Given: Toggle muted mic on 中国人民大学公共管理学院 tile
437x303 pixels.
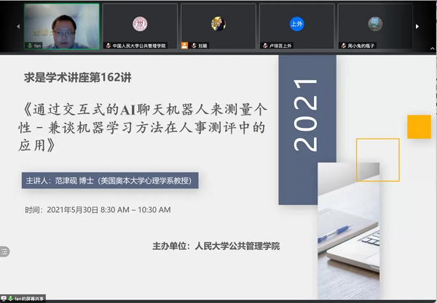Looking at the screenshot, I should (x=108, y=45).
